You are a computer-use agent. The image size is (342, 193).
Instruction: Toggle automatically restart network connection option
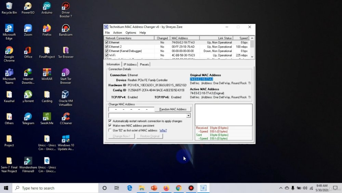tap(110, 121)
